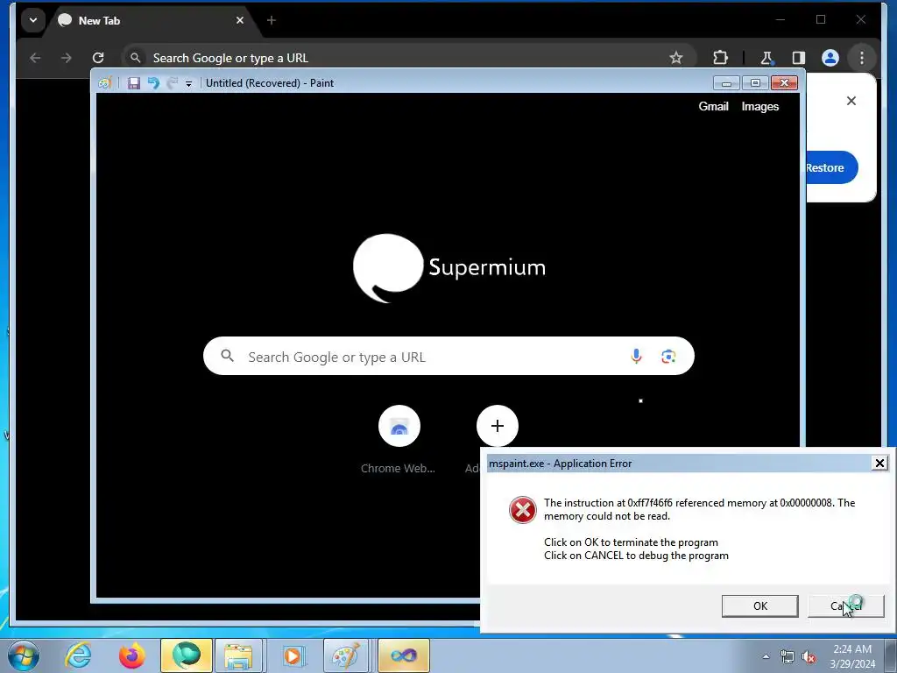This screenshot has height=673, width=897.
Task: Click the center Search Google or type a URL box
Action: pos(448,357)
